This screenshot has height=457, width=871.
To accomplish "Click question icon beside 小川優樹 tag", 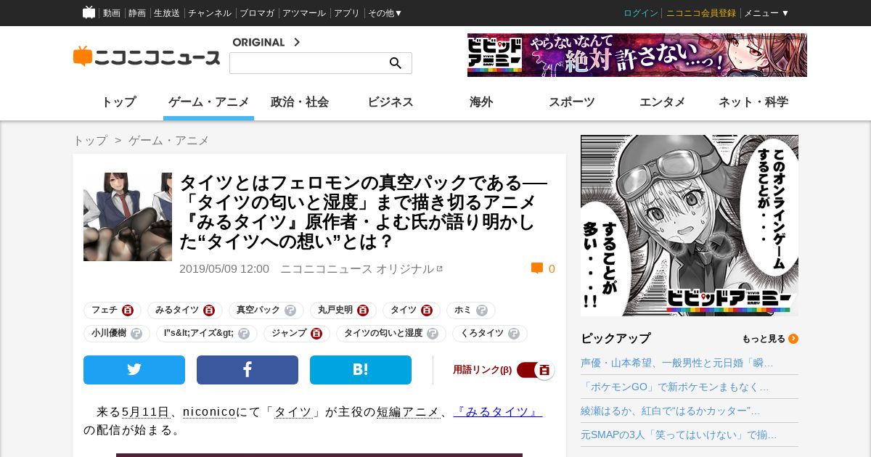I will point(136,334).
